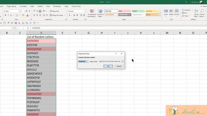Screen dimensions: 207x116
Task: Click Cancel in Duplicate Values dialog
Action: click(119, 66)
